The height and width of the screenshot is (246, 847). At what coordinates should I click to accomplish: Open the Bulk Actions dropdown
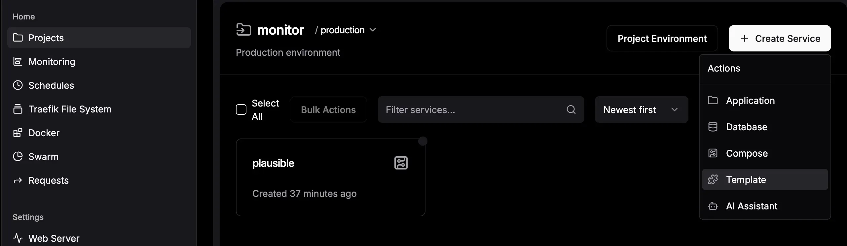point(328,109)
